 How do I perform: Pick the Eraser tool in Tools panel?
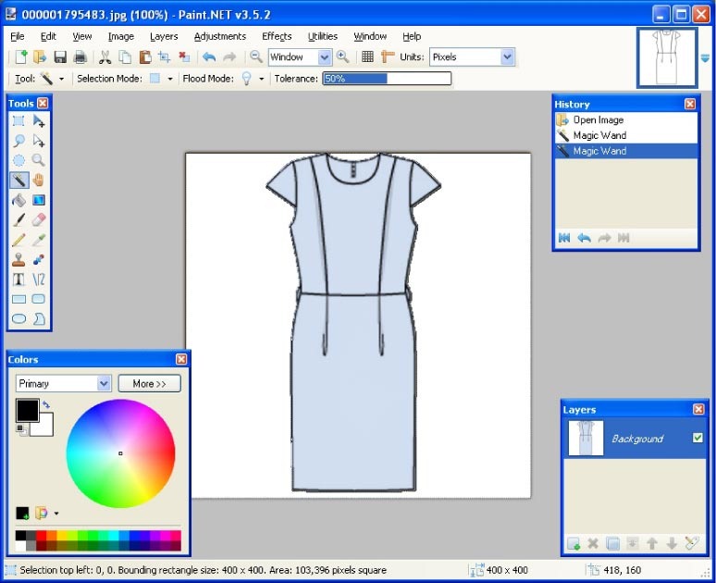click(x=39, y=219)
